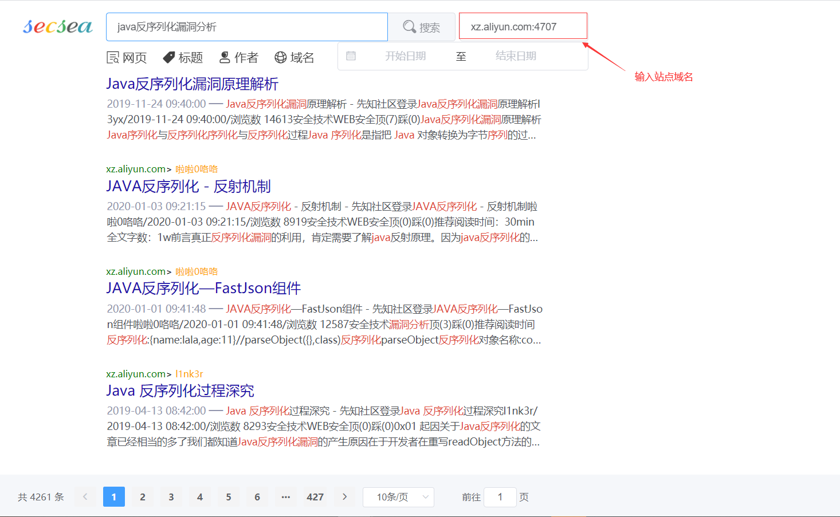Select the 域名 search filter

(x=295, y=57)
